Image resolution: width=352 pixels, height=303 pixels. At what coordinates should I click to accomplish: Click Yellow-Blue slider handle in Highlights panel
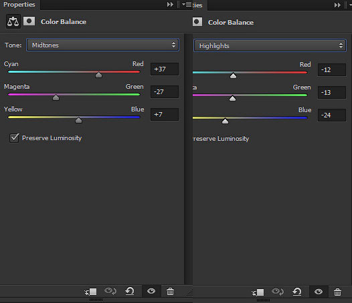click(x=225, y=121)
